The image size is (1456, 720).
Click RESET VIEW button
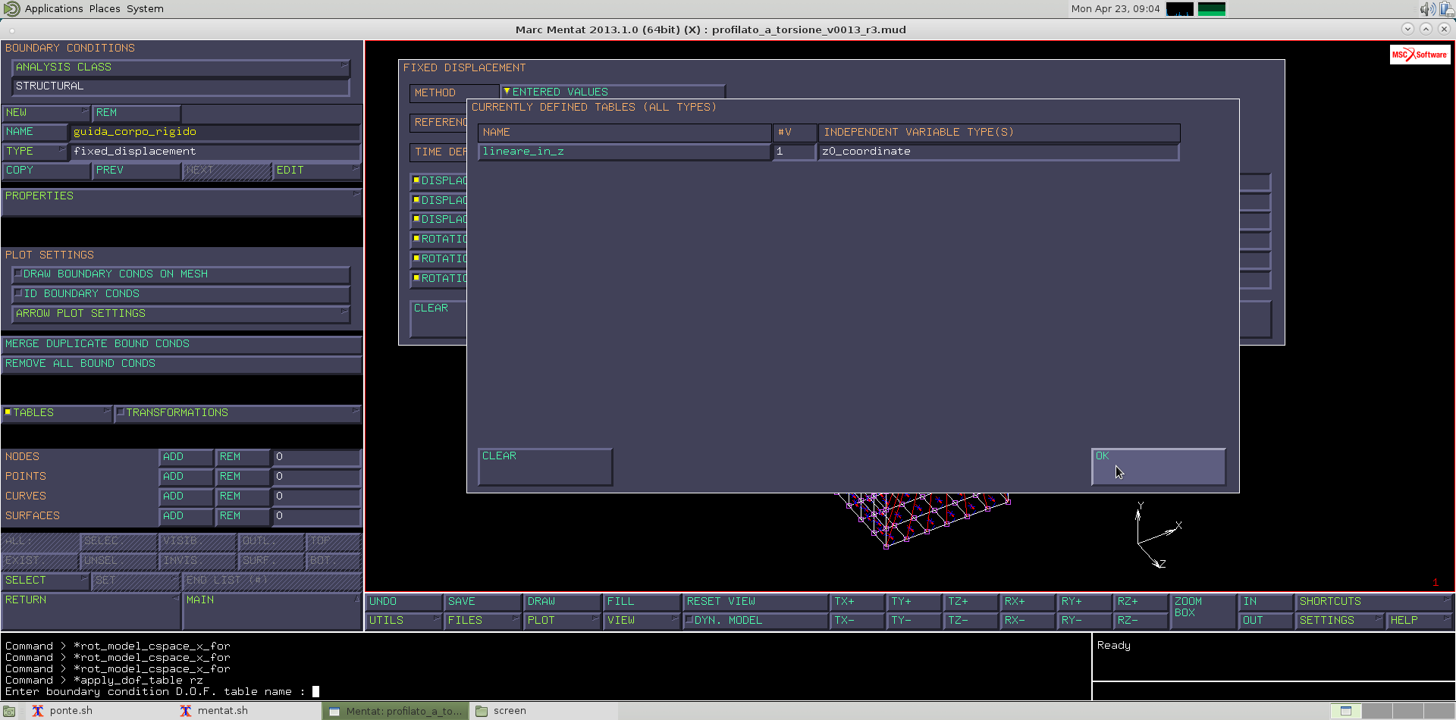755,602
